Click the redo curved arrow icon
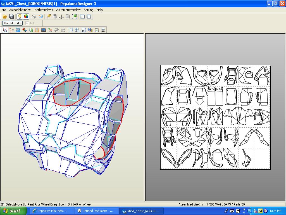This screenshot has height=215, width=286. pyautogui.click(x=63, y=30)
